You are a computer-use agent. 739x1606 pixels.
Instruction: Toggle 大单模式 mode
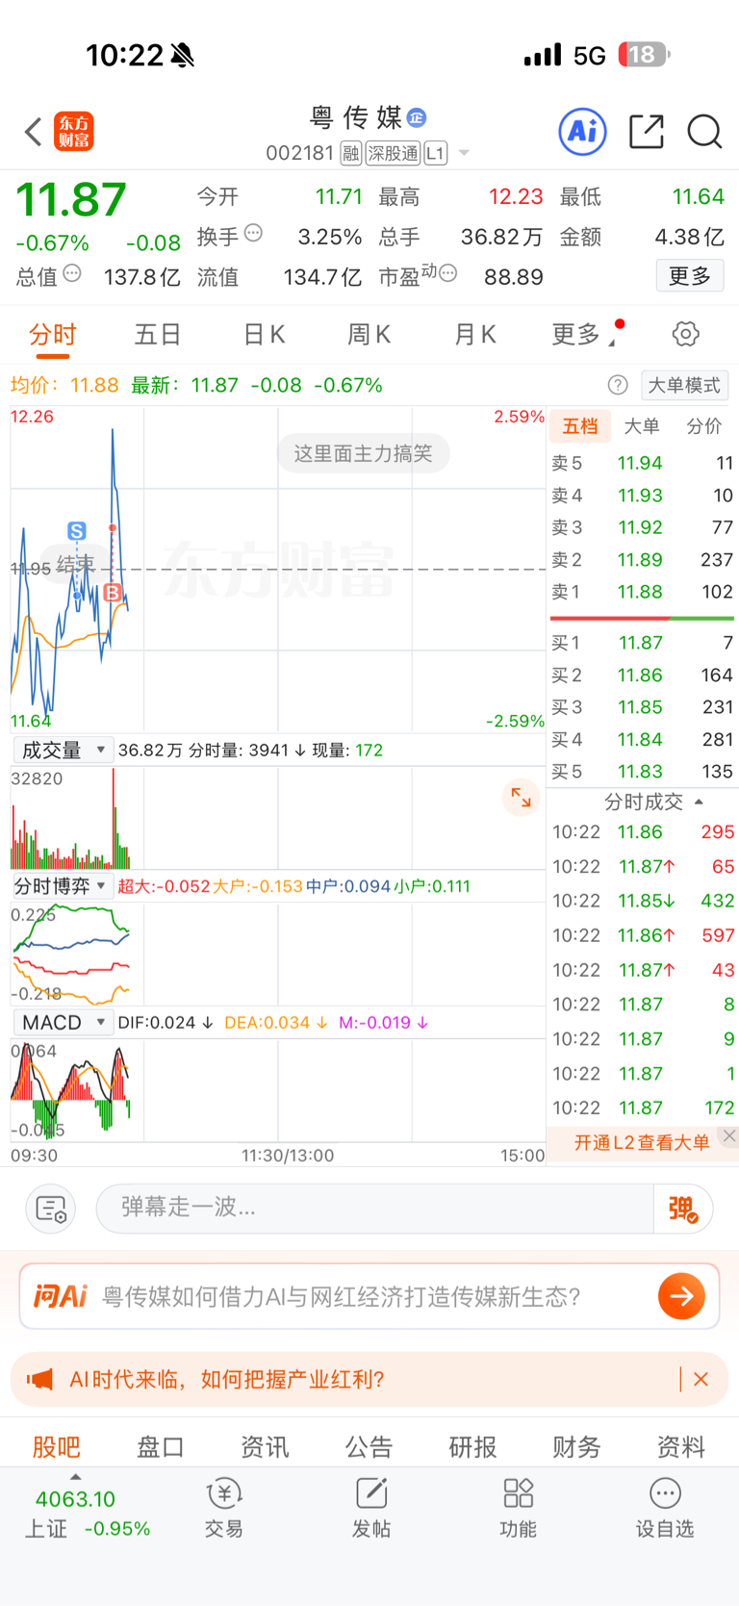pyautogui.click(x=684, y=385)
